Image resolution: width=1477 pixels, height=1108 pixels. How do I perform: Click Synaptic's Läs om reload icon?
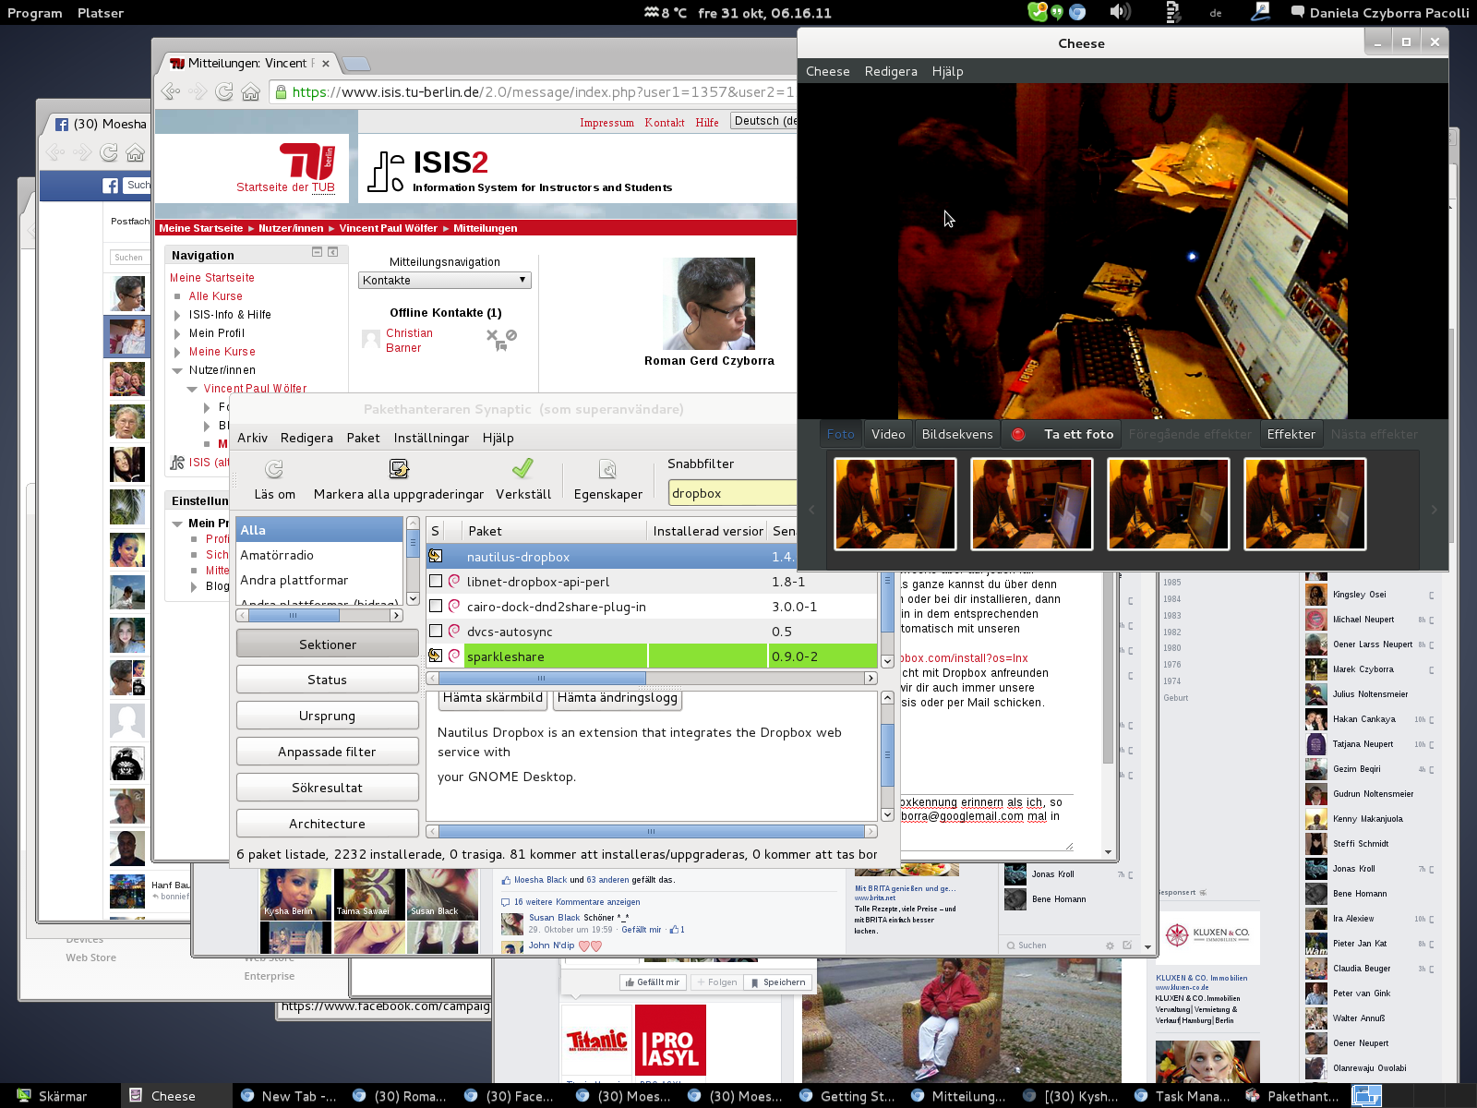coord(274,469)
